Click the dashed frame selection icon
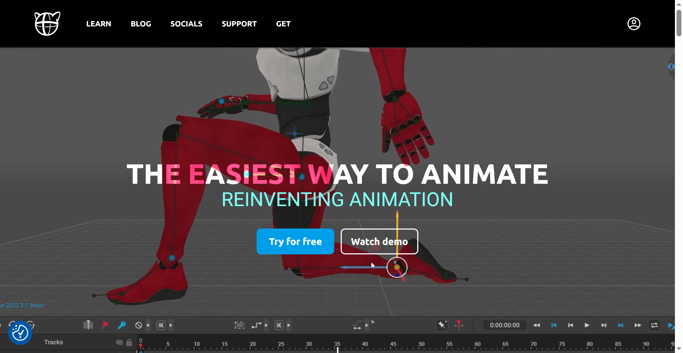The image size is (683, 353). [x=239, y=325]
